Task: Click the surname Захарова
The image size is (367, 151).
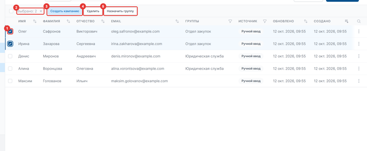Action: coord(51,44)
